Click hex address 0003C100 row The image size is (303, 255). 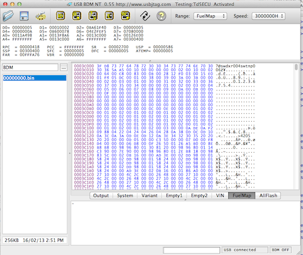(x=164, y=128)
